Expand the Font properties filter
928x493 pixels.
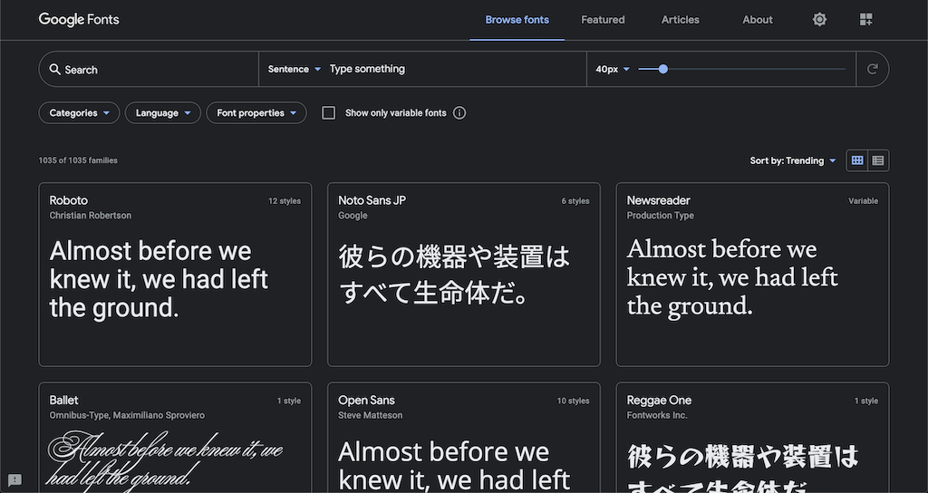pyautogui.click(x=256, y=113)
